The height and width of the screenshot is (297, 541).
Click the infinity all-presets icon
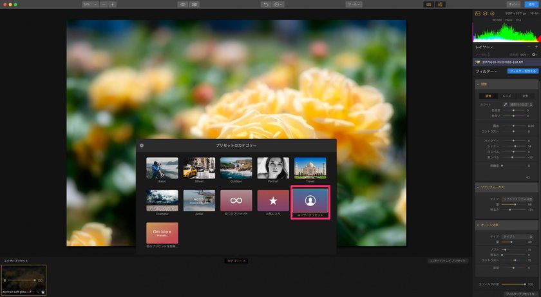pyautogui.click(x=236, y=200)
